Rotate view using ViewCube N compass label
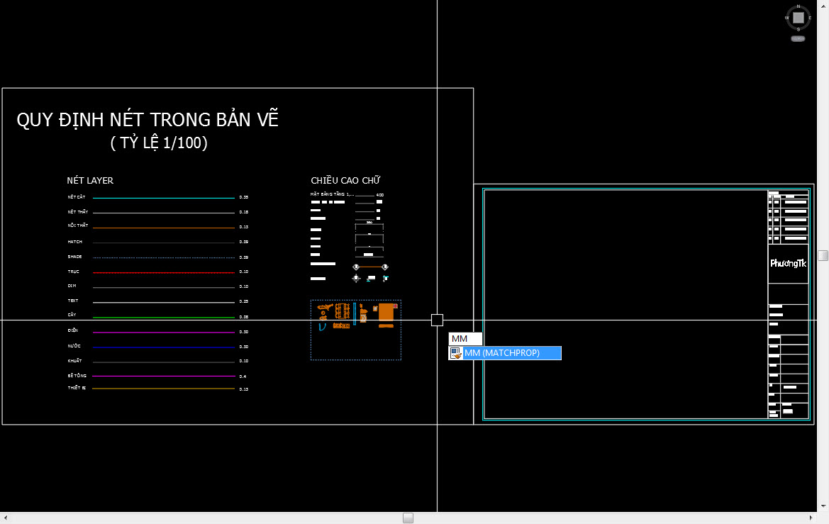 pyautogui.click(x=799, y=6)
